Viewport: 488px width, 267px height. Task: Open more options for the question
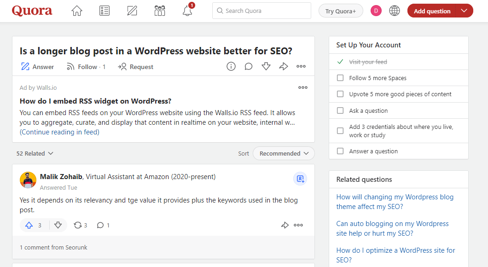[301, 66]
